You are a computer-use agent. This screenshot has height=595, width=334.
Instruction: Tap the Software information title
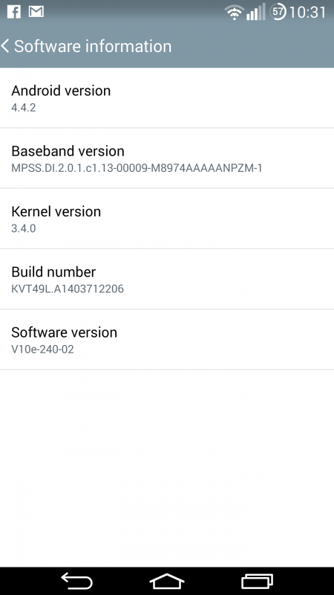click(x=93, y=46)
